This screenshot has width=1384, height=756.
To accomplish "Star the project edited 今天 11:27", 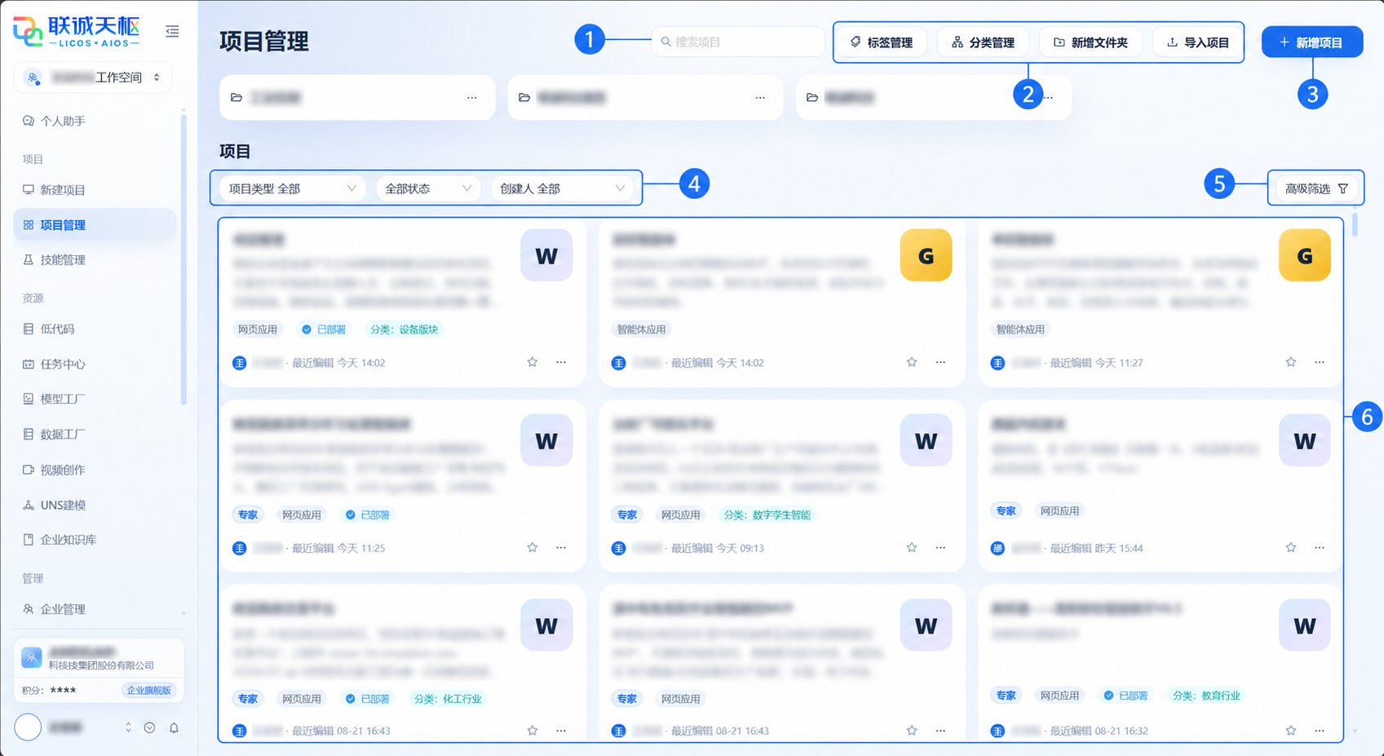I will (1291, 362).
